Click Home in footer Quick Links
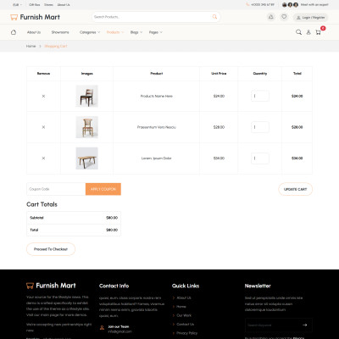 point(181,307)
